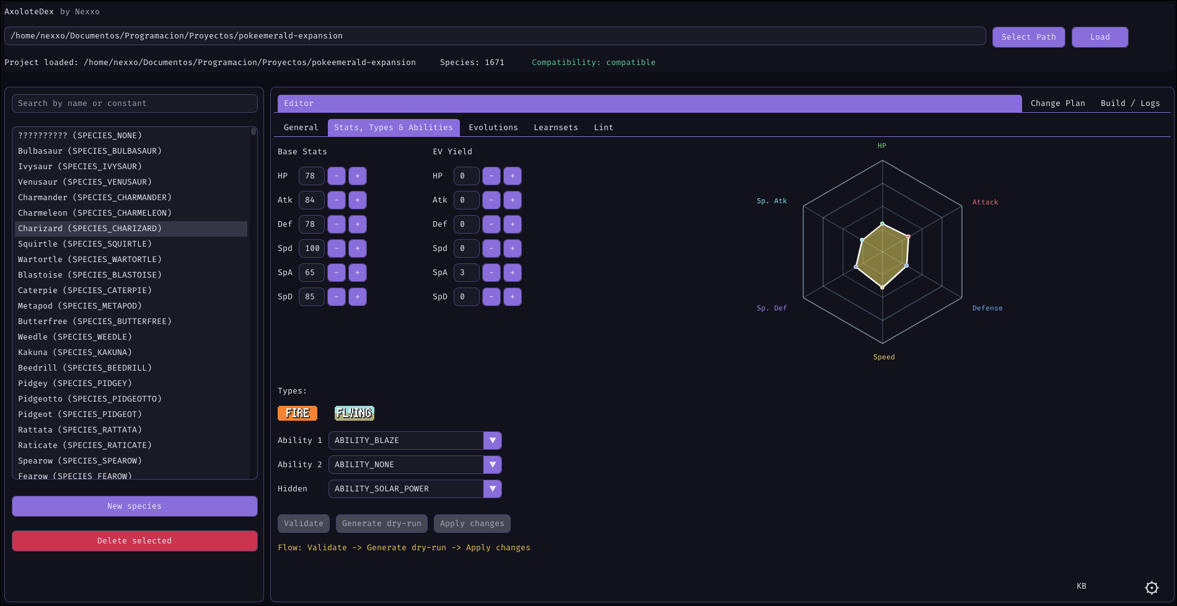The width and height of the screenshot is (1177, 606).
Task: Click Generate dry-run button
Action: 382,524
